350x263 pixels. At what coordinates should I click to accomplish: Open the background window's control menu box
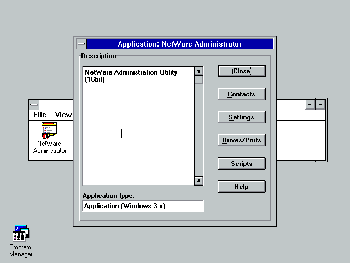coord(34,104)
